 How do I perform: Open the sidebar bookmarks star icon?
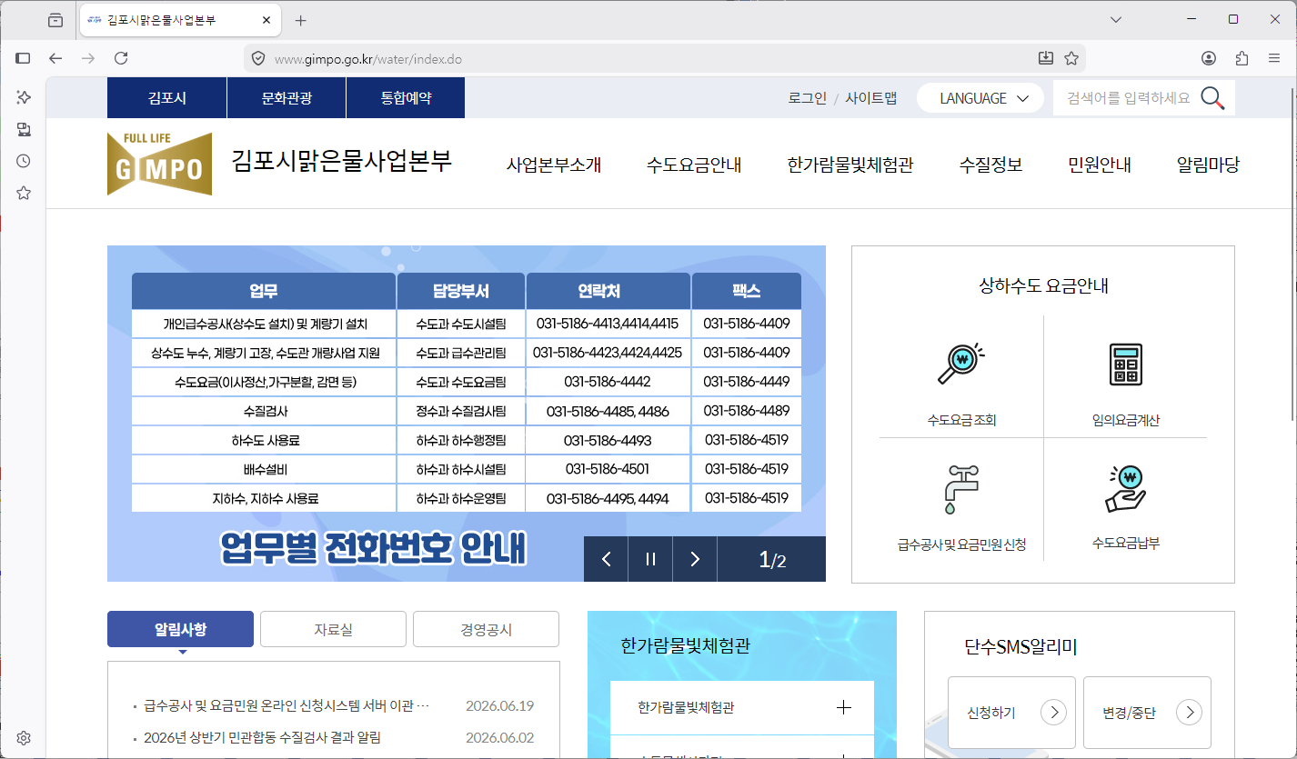[x=24, y=193]
